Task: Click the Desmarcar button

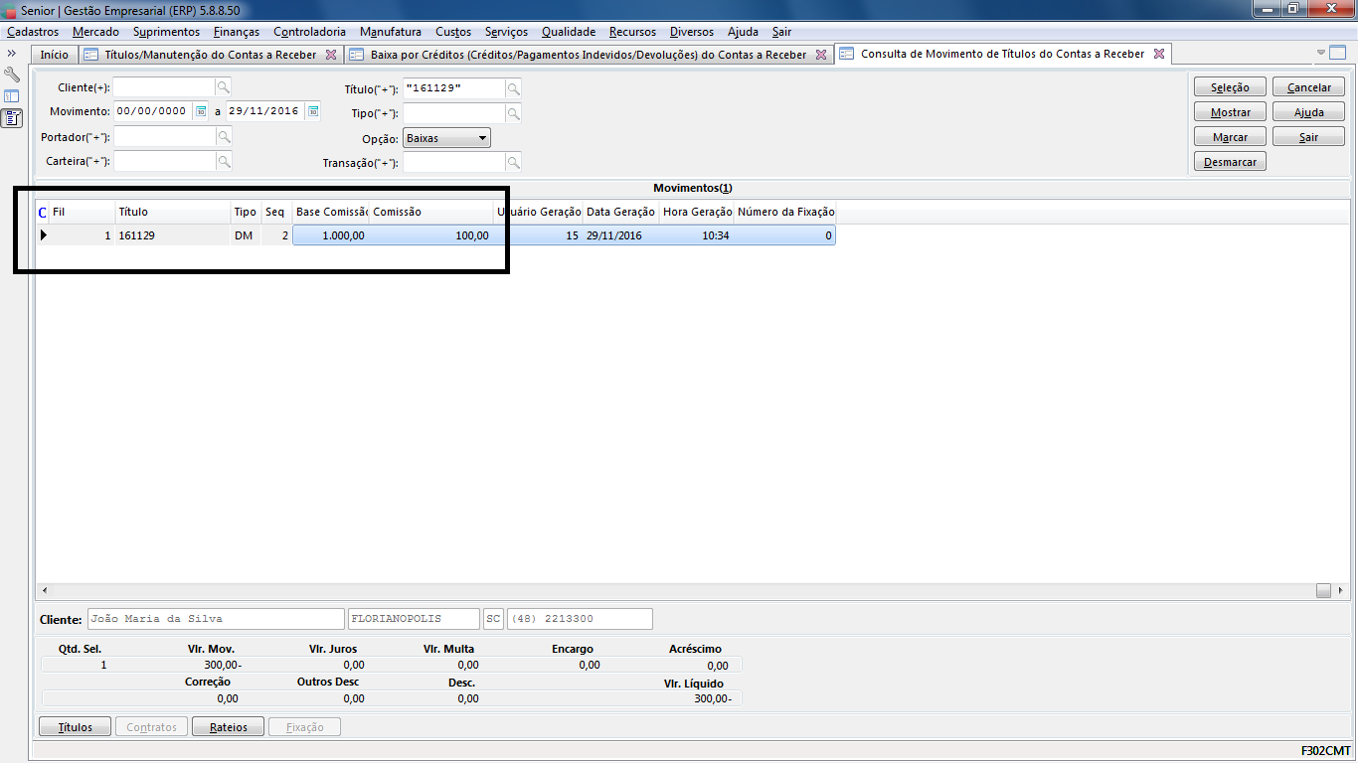Action: pos(1230,162)
